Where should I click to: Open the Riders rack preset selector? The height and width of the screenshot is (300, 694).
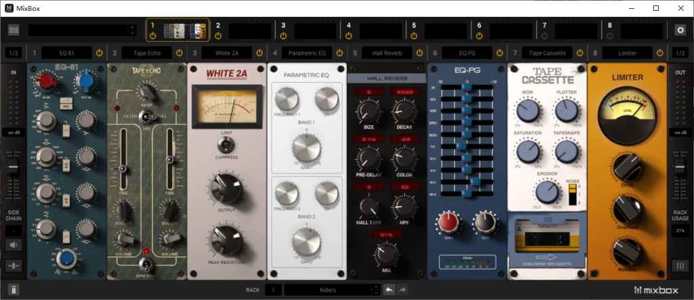click(327, 290)
